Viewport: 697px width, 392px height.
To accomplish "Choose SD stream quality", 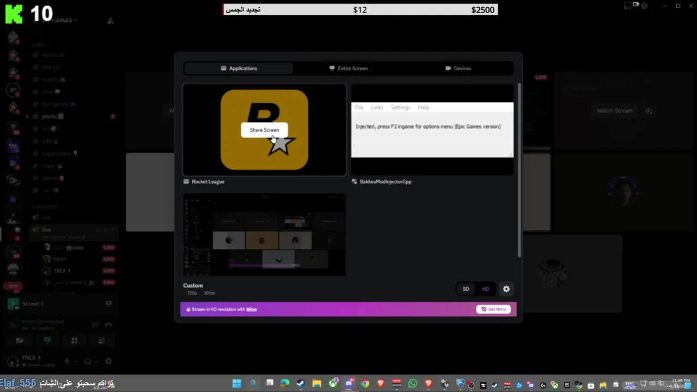I will [466, 289].
